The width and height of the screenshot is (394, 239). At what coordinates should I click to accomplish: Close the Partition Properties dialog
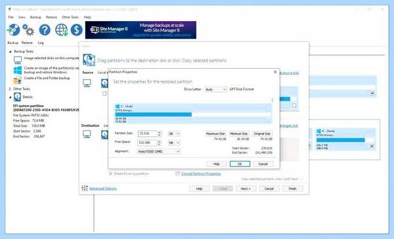pyautogui.click(x=275, y=72)
